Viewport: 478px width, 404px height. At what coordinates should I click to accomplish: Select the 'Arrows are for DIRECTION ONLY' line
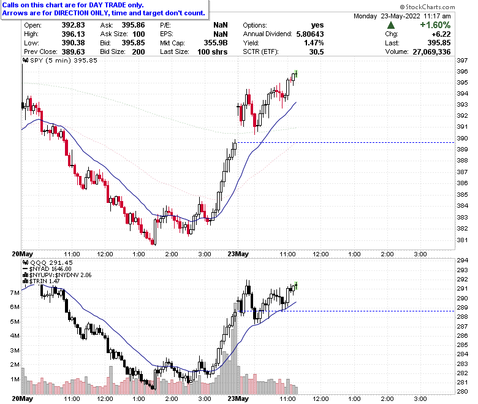tap(104, 13)
